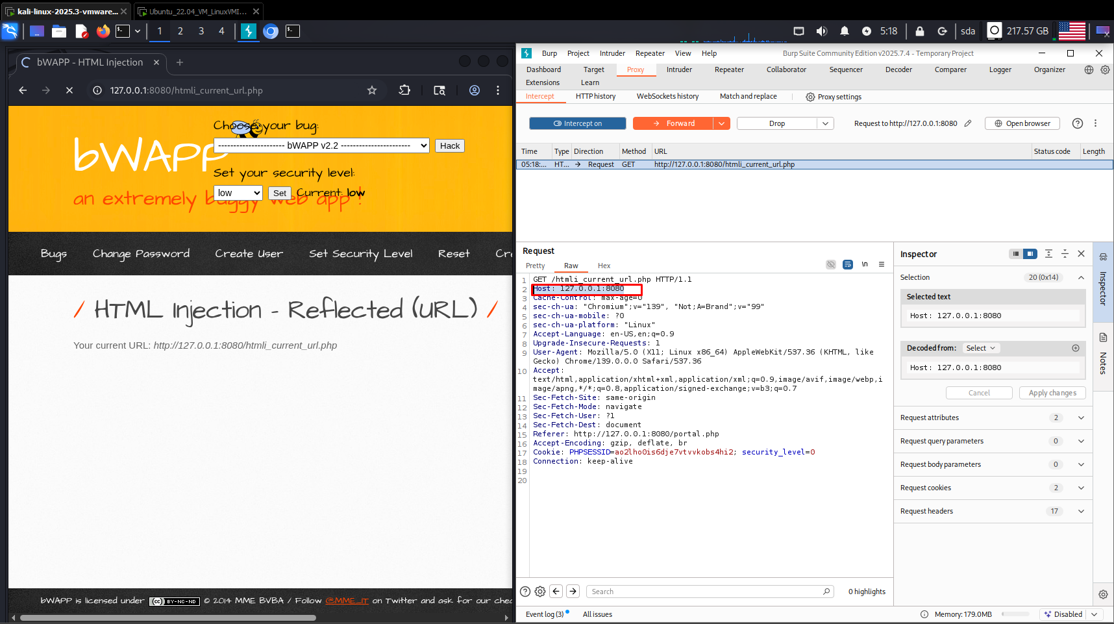Open the Repeater tool tab
This screenshot has height=624, width=1114.
tap(729, 69)
